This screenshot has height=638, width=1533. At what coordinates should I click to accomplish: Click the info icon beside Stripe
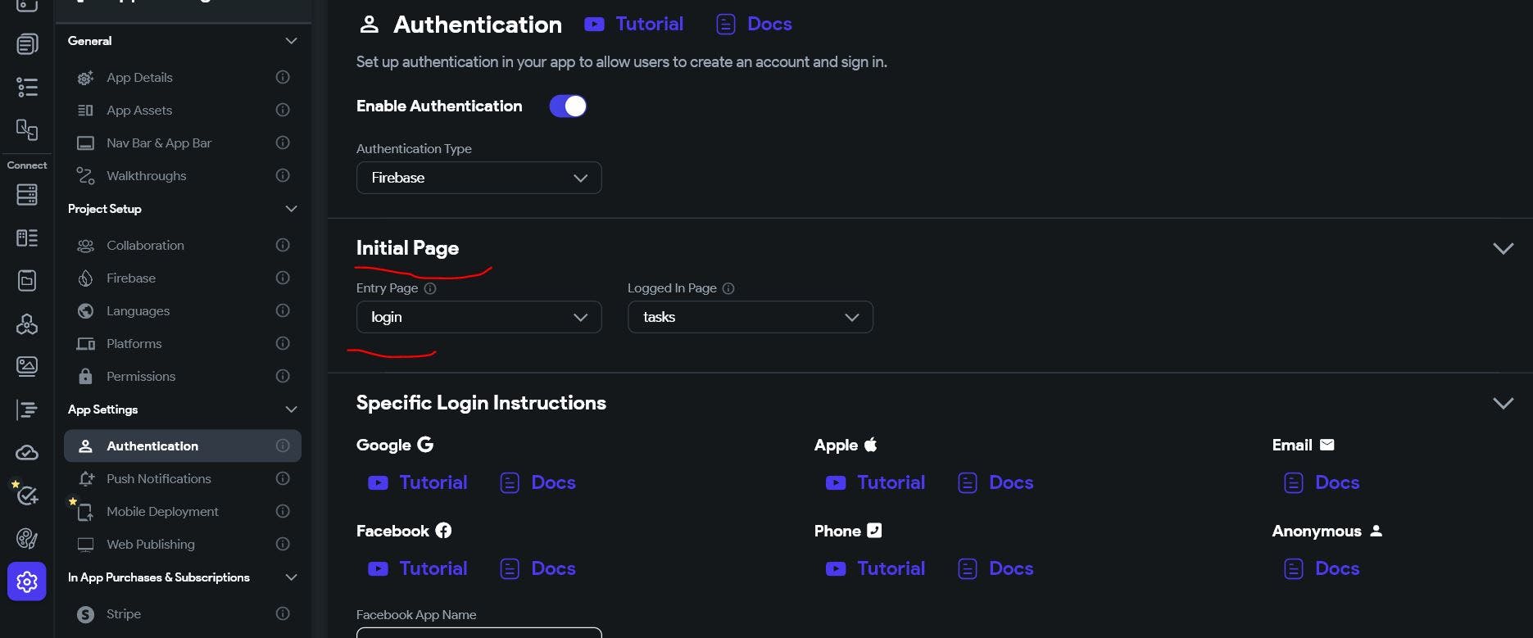283,613
